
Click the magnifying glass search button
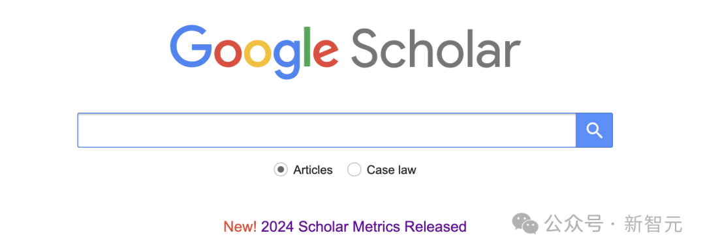(x=595, y=130)
